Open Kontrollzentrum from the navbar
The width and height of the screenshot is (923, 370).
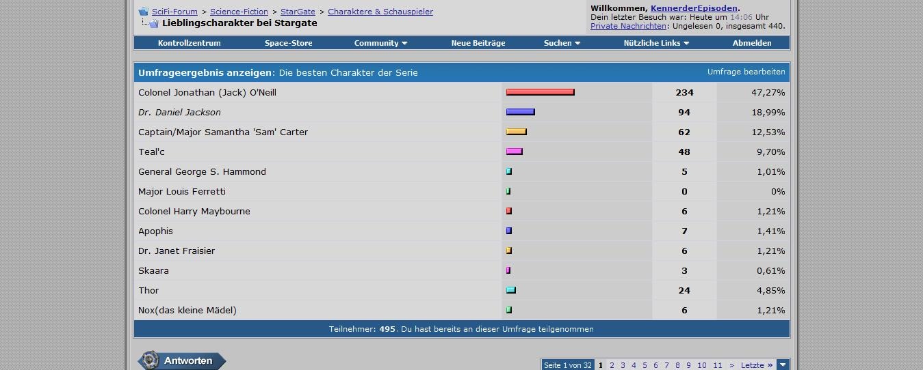coord(189,43)
